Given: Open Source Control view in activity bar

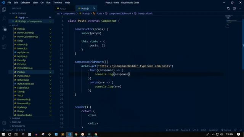Looking at the screenshot, I should click(4, 28).
